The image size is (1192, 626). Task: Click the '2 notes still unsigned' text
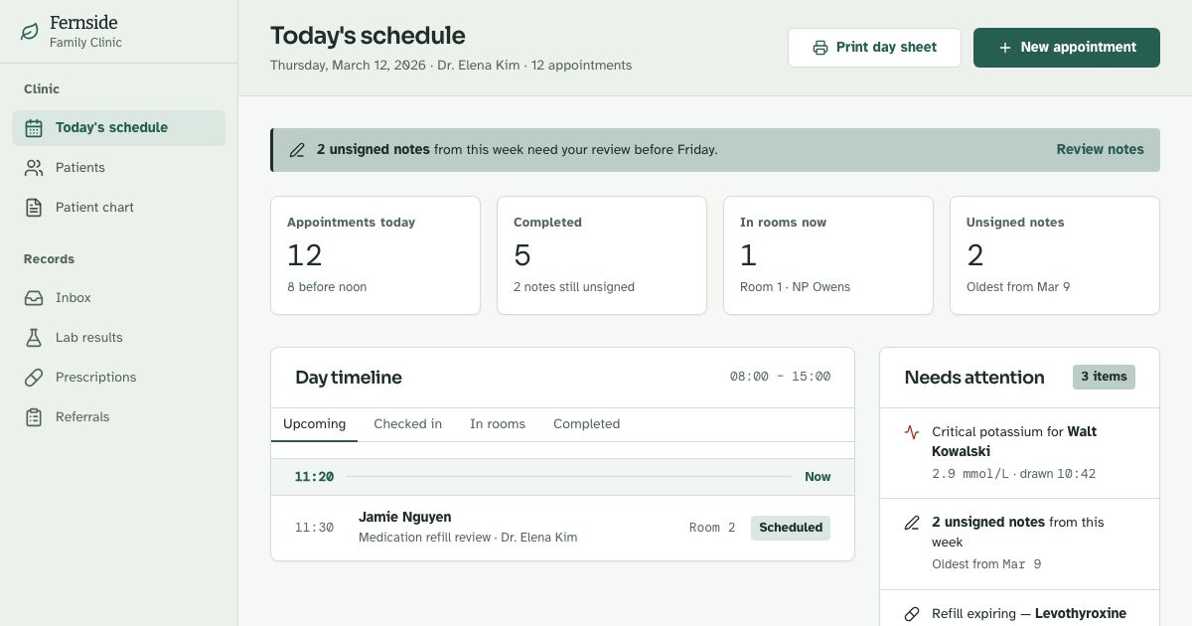point(574,287)
